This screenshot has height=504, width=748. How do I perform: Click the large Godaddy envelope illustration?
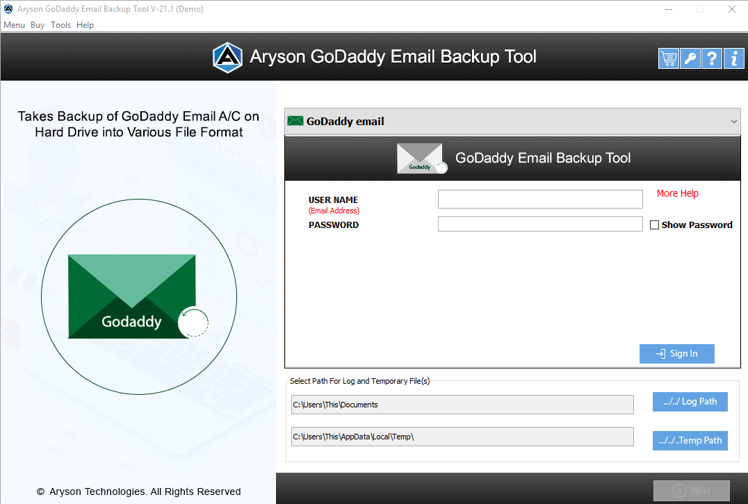coord(138,297)
